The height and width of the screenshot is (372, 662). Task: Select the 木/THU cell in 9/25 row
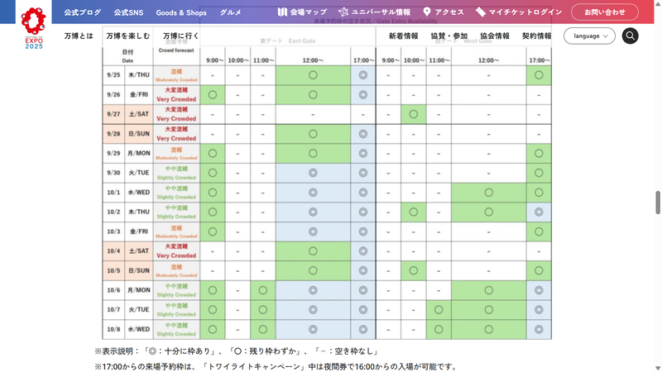coord(139,75)
